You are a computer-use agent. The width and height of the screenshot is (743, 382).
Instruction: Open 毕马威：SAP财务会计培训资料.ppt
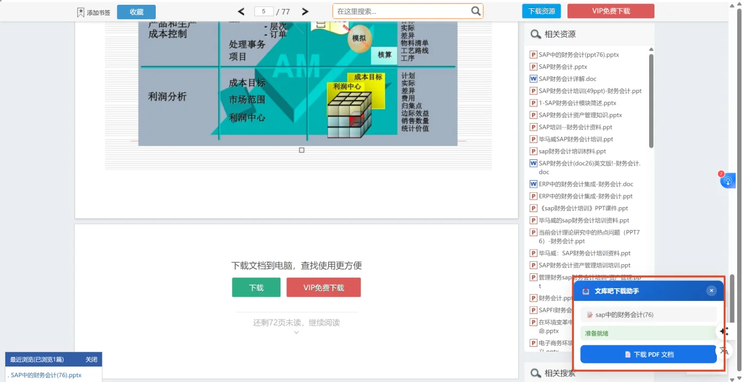point(585,253)
